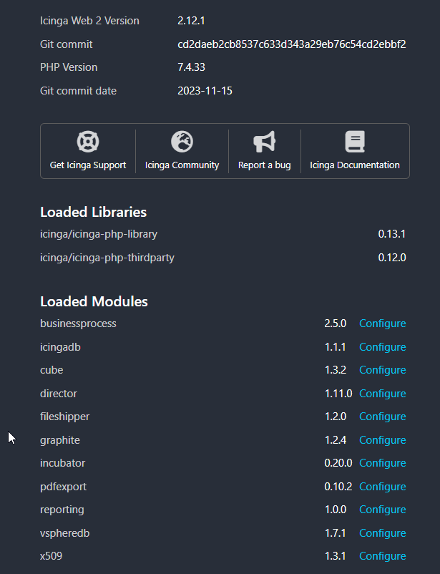The image size is (440, 574).
Task: Click Loaded Libraries heading
Action: (93, 212)
